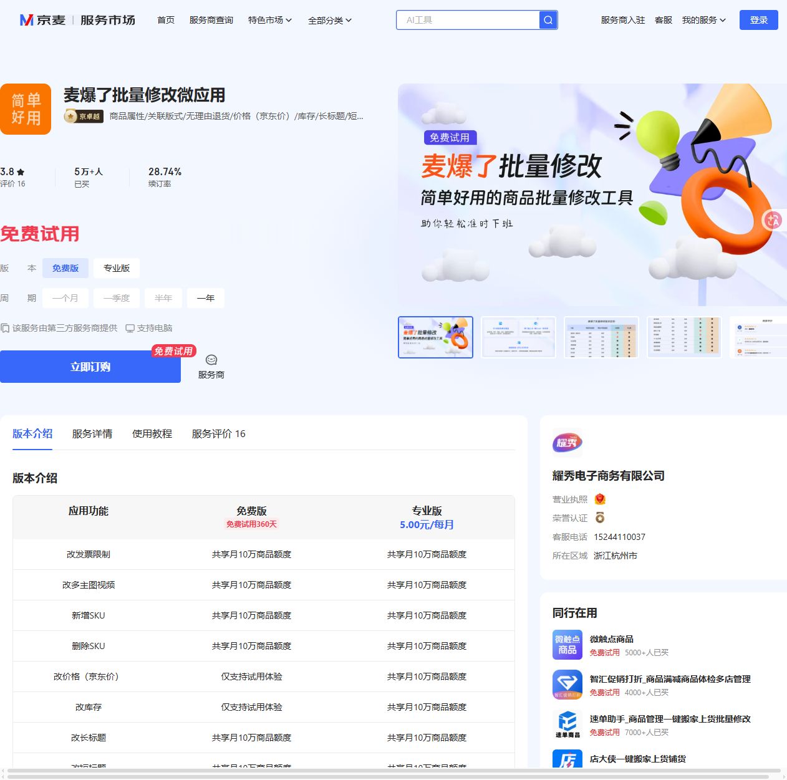Switch to the 使用教程 tab
787x780 pixels.
coord(152,434)
